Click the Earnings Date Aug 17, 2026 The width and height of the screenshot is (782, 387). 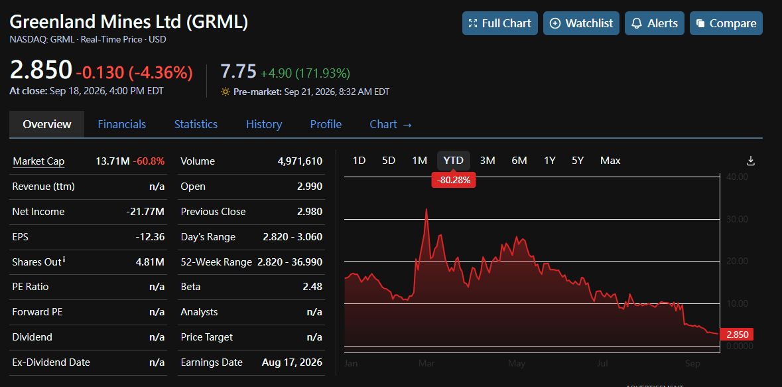coord(293,362)
